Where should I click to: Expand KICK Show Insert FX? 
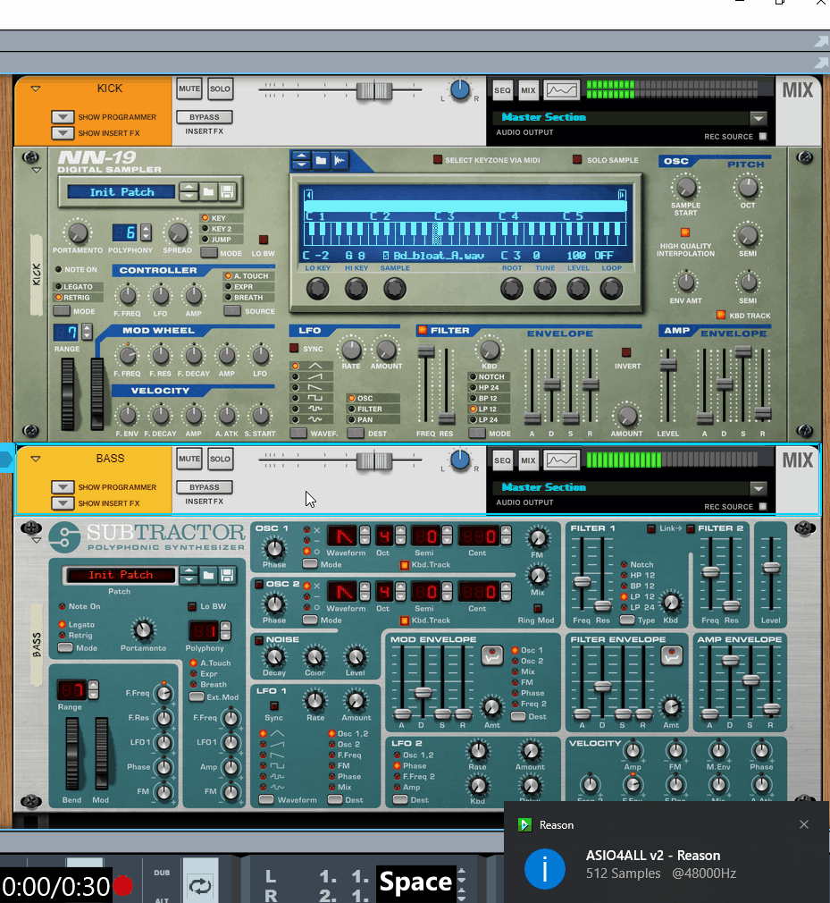point(63,133)
